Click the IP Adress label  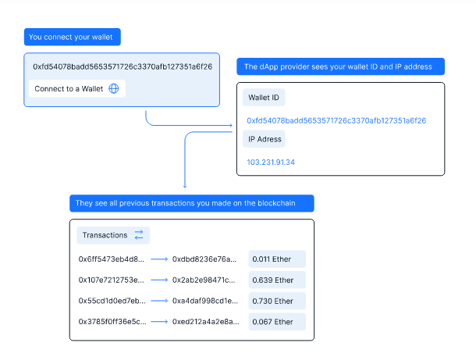(x=263, y=139)
